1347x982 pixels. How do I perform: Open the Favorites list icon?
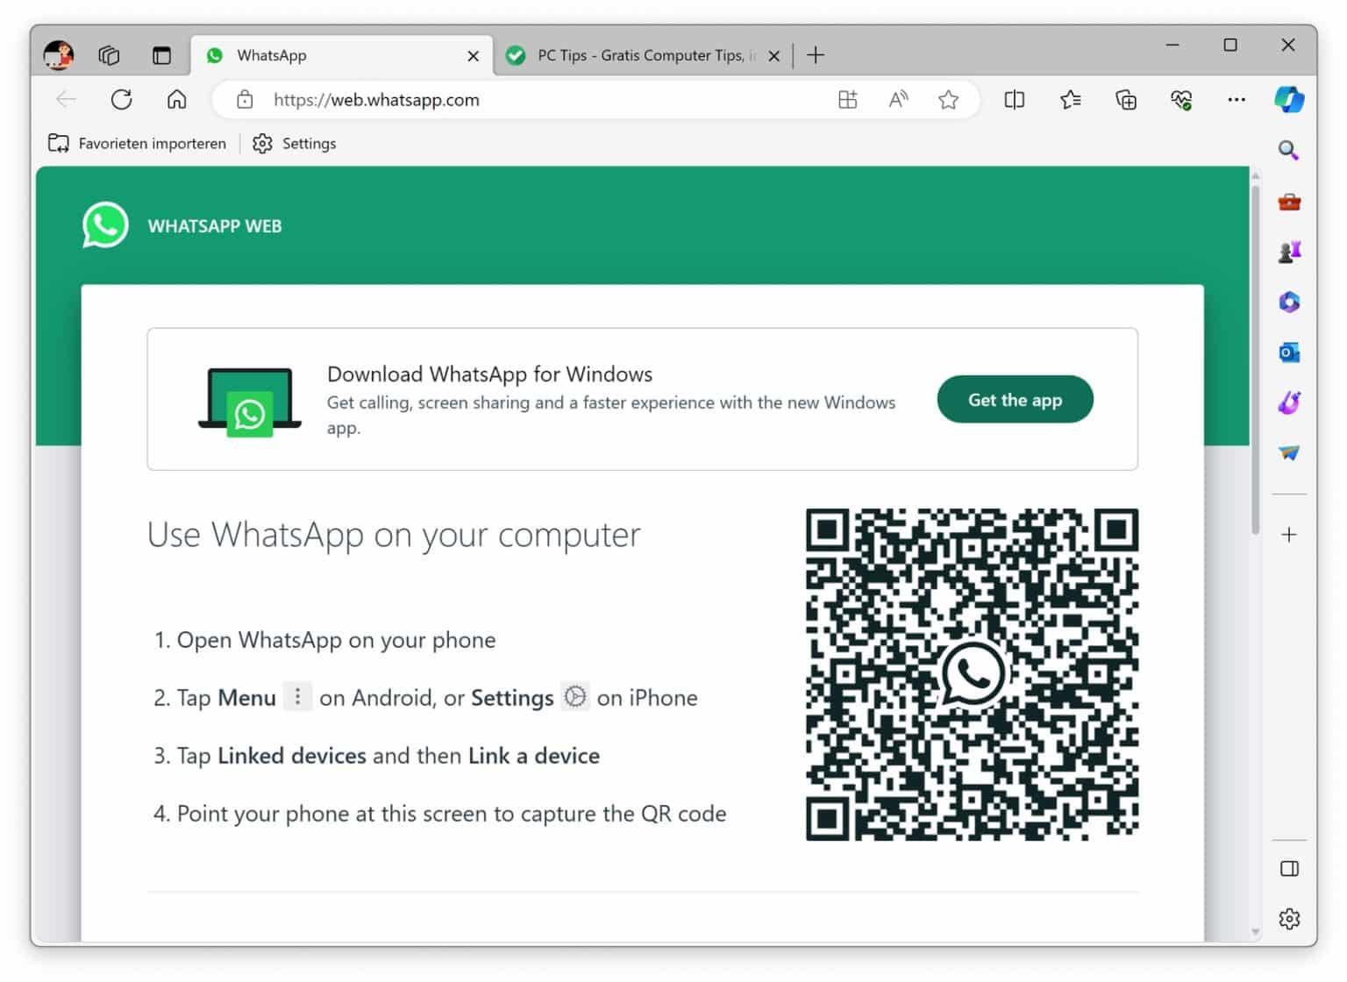click(1070, 99)
